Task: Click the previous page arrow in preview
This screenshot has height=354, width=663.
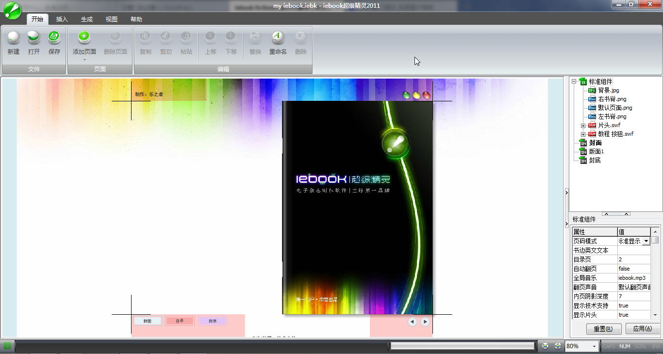Action: click(412, 322)
